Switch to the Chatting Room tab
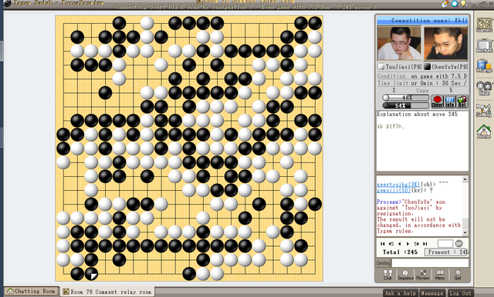This screenshot has height=297, width=494. tap(32, 292)
